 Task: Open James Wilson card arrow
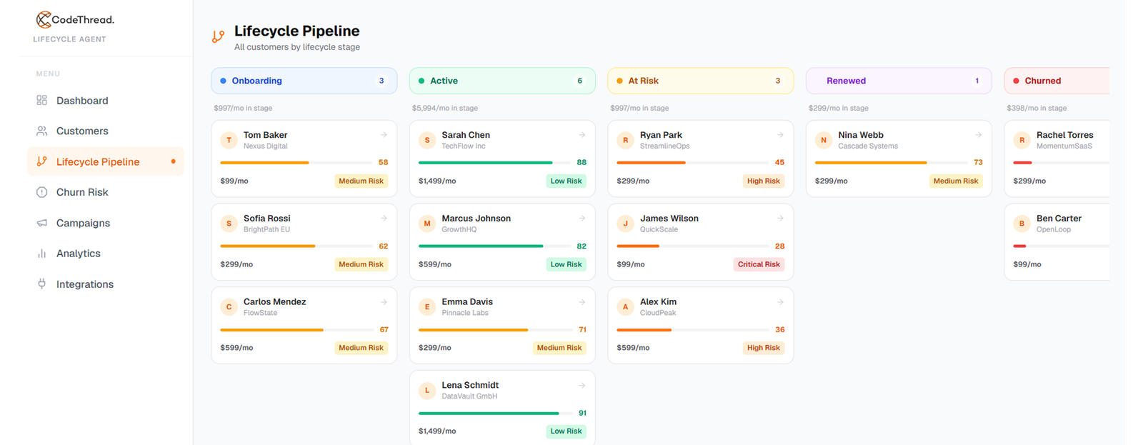[x=780, y=219]
